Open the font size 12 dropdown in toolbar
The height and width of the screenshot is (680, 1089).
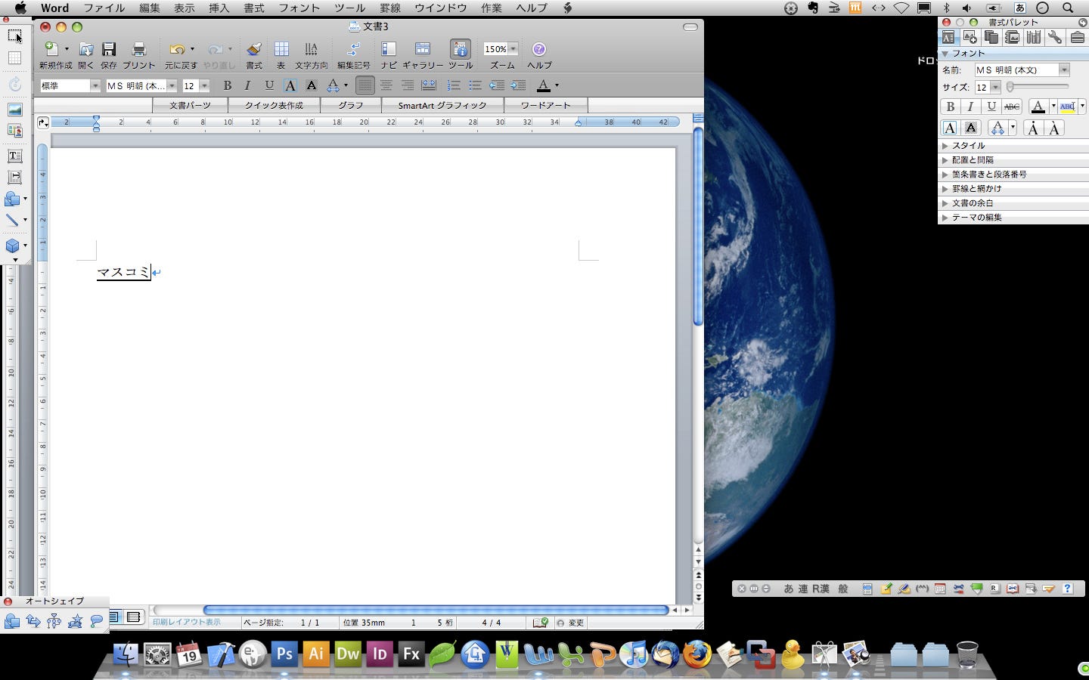(204, 86)
